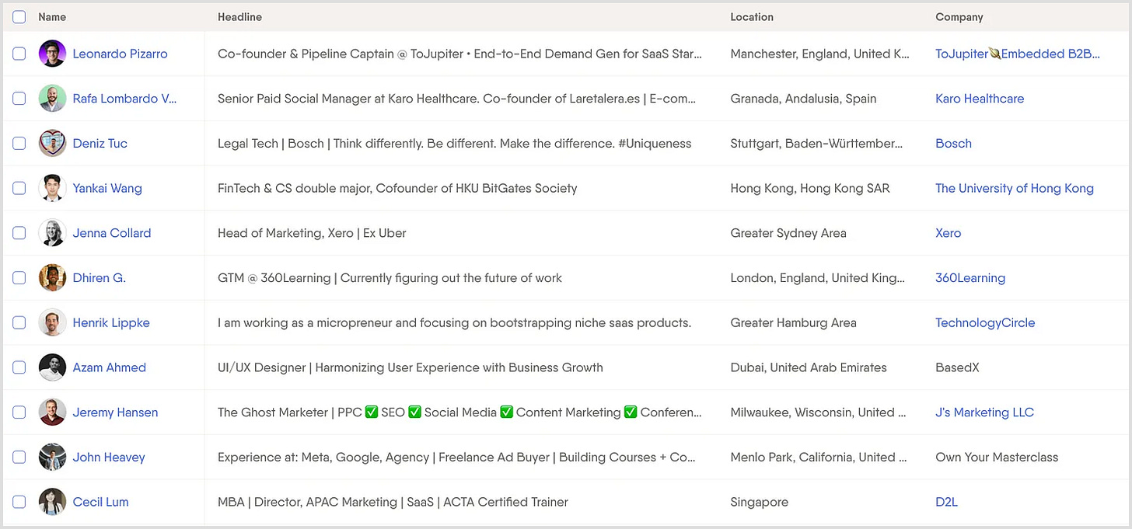Click the Jenna Collard name link
This screenshot has width=1132, height=529.
click(x=112, y=233)
